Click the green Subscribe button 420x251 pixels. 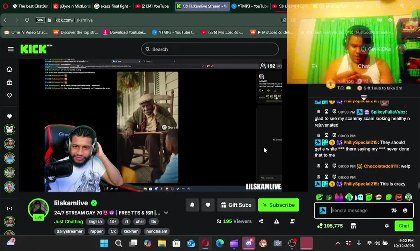pos(278,205)
